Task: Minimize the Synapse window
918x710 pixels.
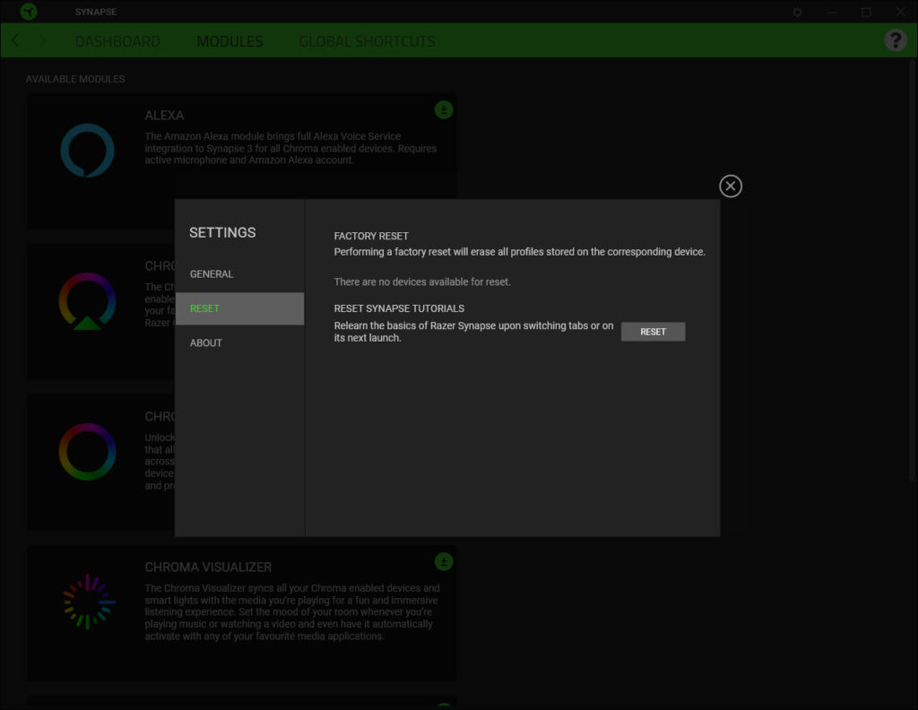Action: [831, 12]
